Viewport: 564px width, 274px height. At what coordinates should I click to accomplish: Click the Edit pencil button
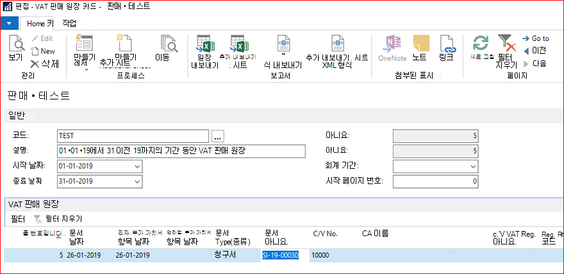[x=42, y=39]
